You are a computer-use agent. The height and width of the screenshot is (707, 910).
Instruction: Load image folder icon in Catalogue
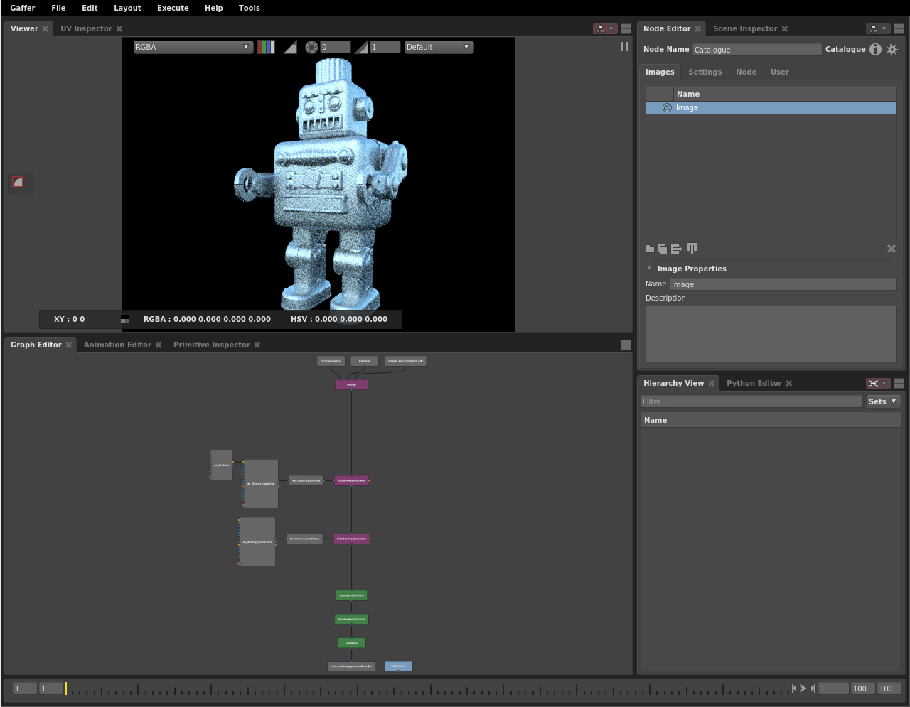(650, 249)
